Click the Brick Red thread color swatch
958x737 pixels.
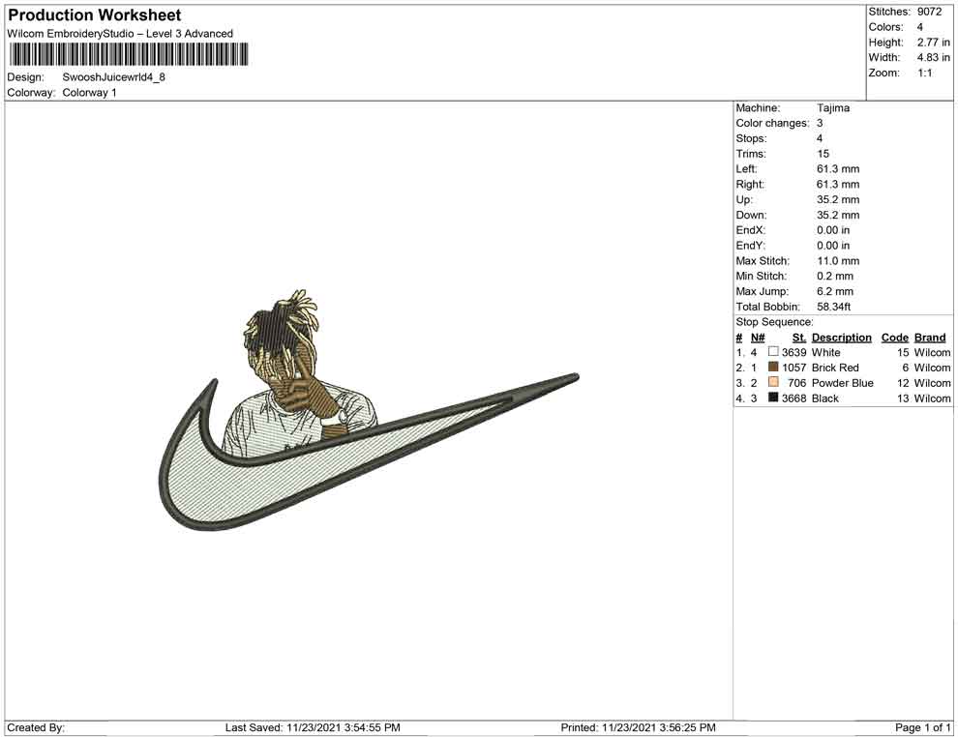point(773,367)
